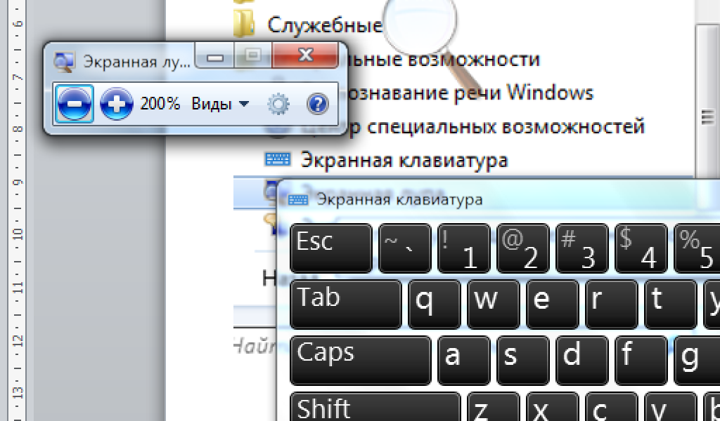
Task: Tap the x key on on-screen keyboard
Action: point(553,407)
